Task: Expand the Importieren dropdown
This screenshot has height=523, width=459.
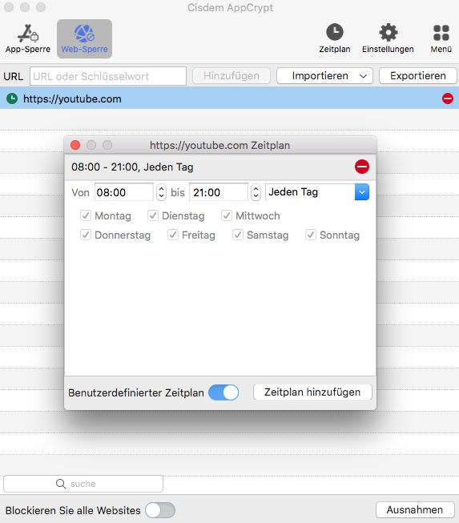Action: click(324, 76)
